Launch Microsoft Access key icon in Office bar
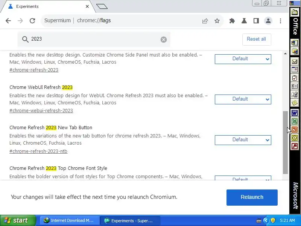 tap(295, 146)
